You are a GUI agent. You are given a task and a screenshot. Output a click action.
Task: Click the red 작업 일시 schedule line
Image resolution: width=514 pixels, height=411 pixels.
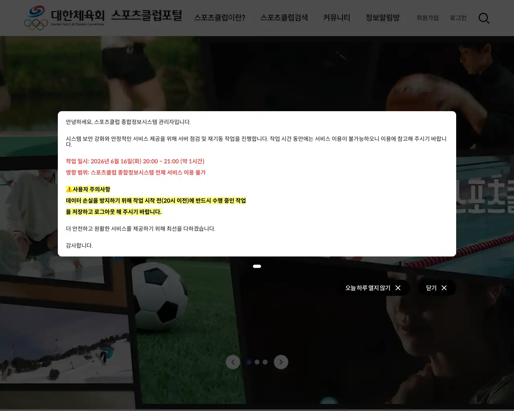[x=135, y=161]
